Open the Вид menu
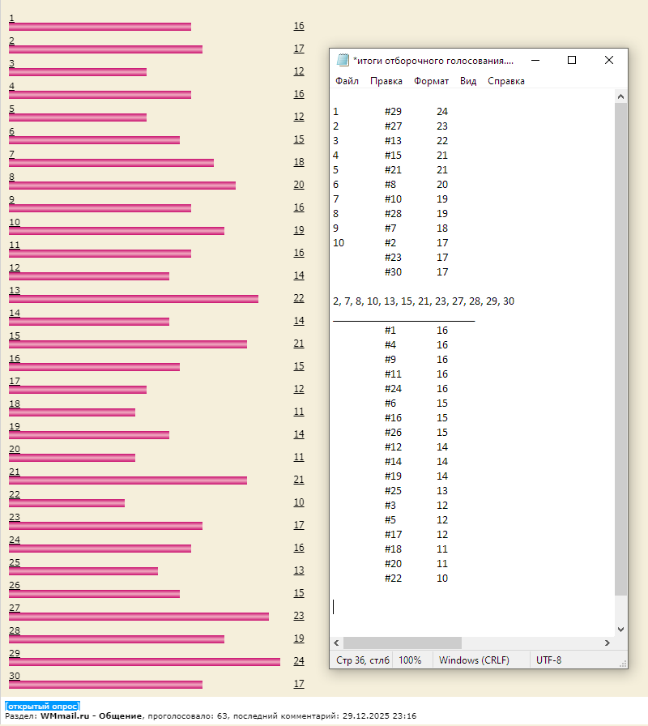The image size is (648, 726). tap(468, 81)
